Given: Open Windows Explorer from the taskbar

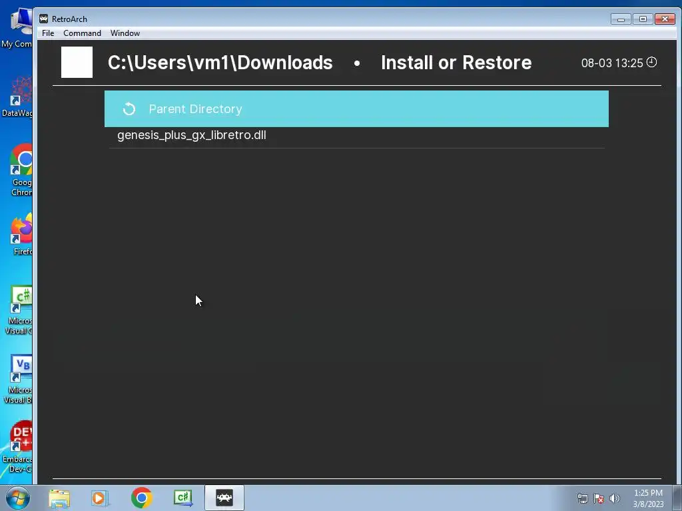Looking at the screenshot, I should (x=59, y=498).
